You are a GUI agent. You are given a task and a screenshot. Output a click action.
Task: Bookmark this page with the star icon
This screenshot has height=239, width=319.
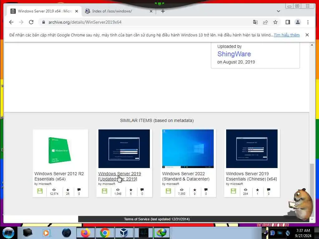275,22
